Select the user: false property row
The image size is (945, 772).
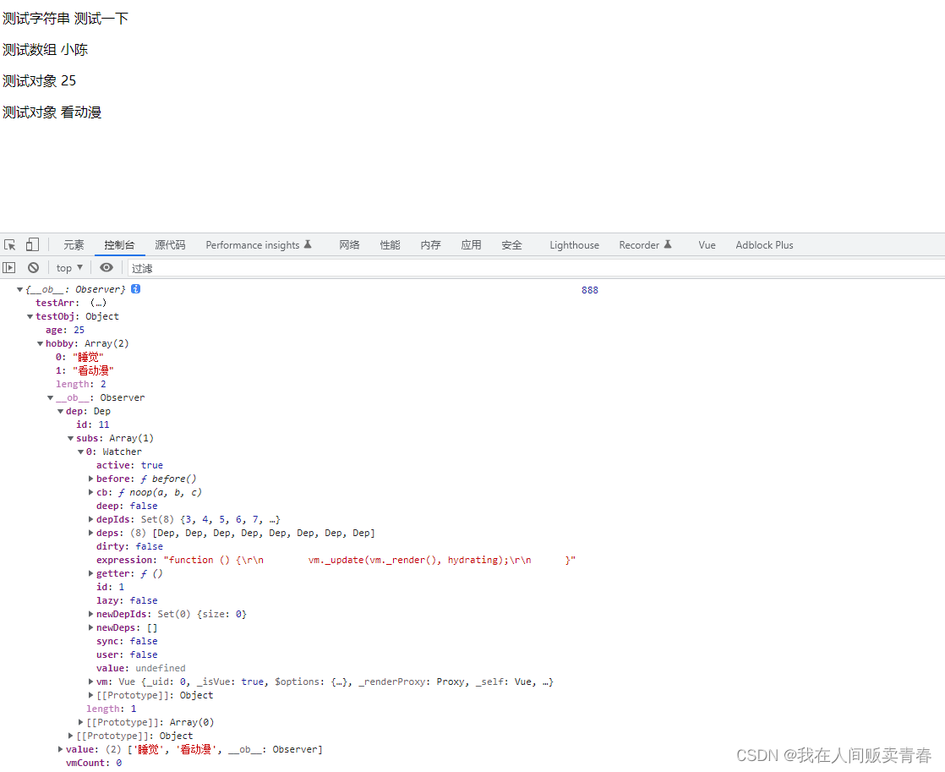point(127,654)
